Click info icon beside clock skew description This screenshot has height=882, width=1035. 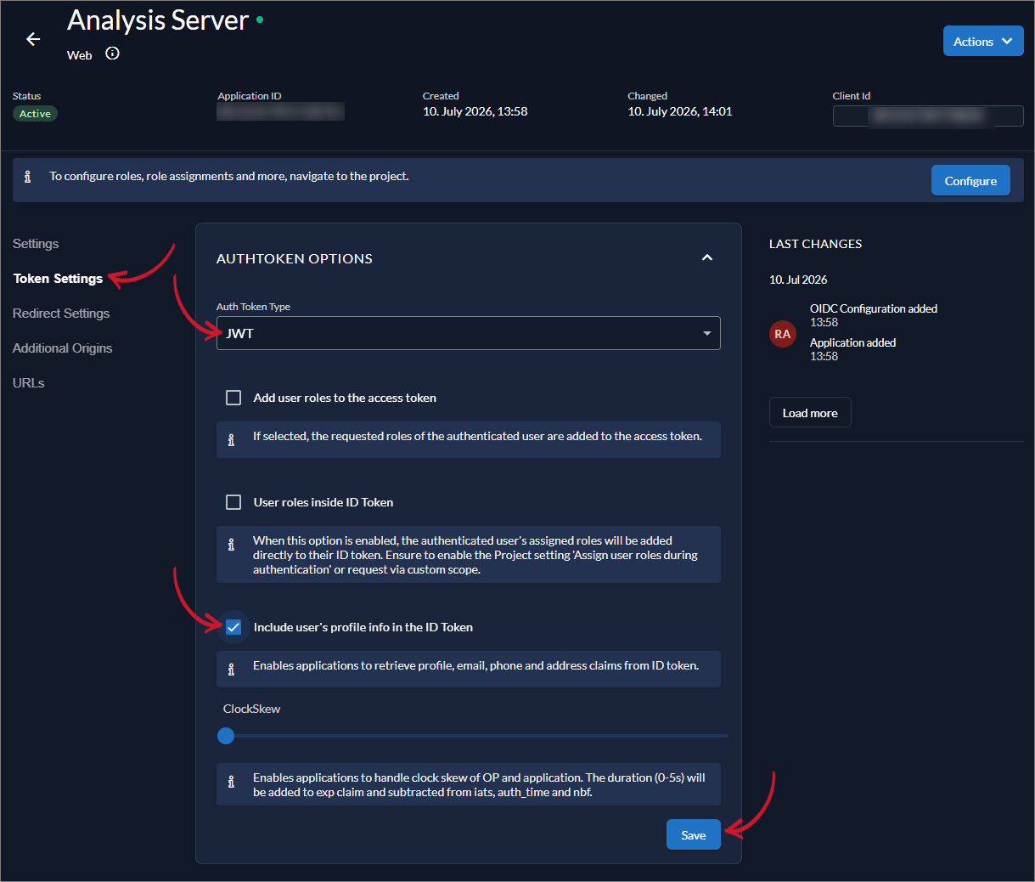point(231,782)
